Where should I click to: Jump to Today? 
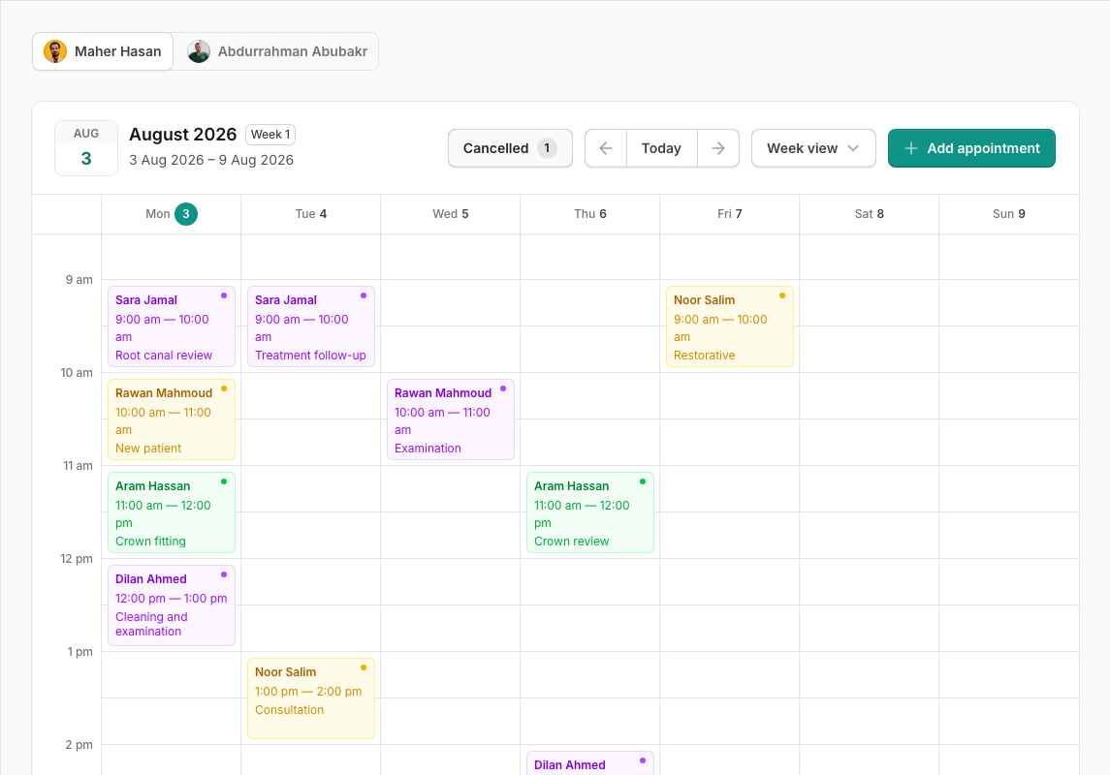[662, 148]
